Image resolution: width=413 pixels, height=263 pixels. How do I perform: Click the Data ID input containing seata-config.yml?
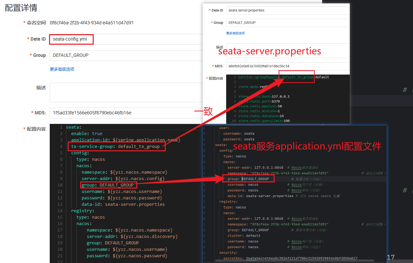[x=71, y=39]
